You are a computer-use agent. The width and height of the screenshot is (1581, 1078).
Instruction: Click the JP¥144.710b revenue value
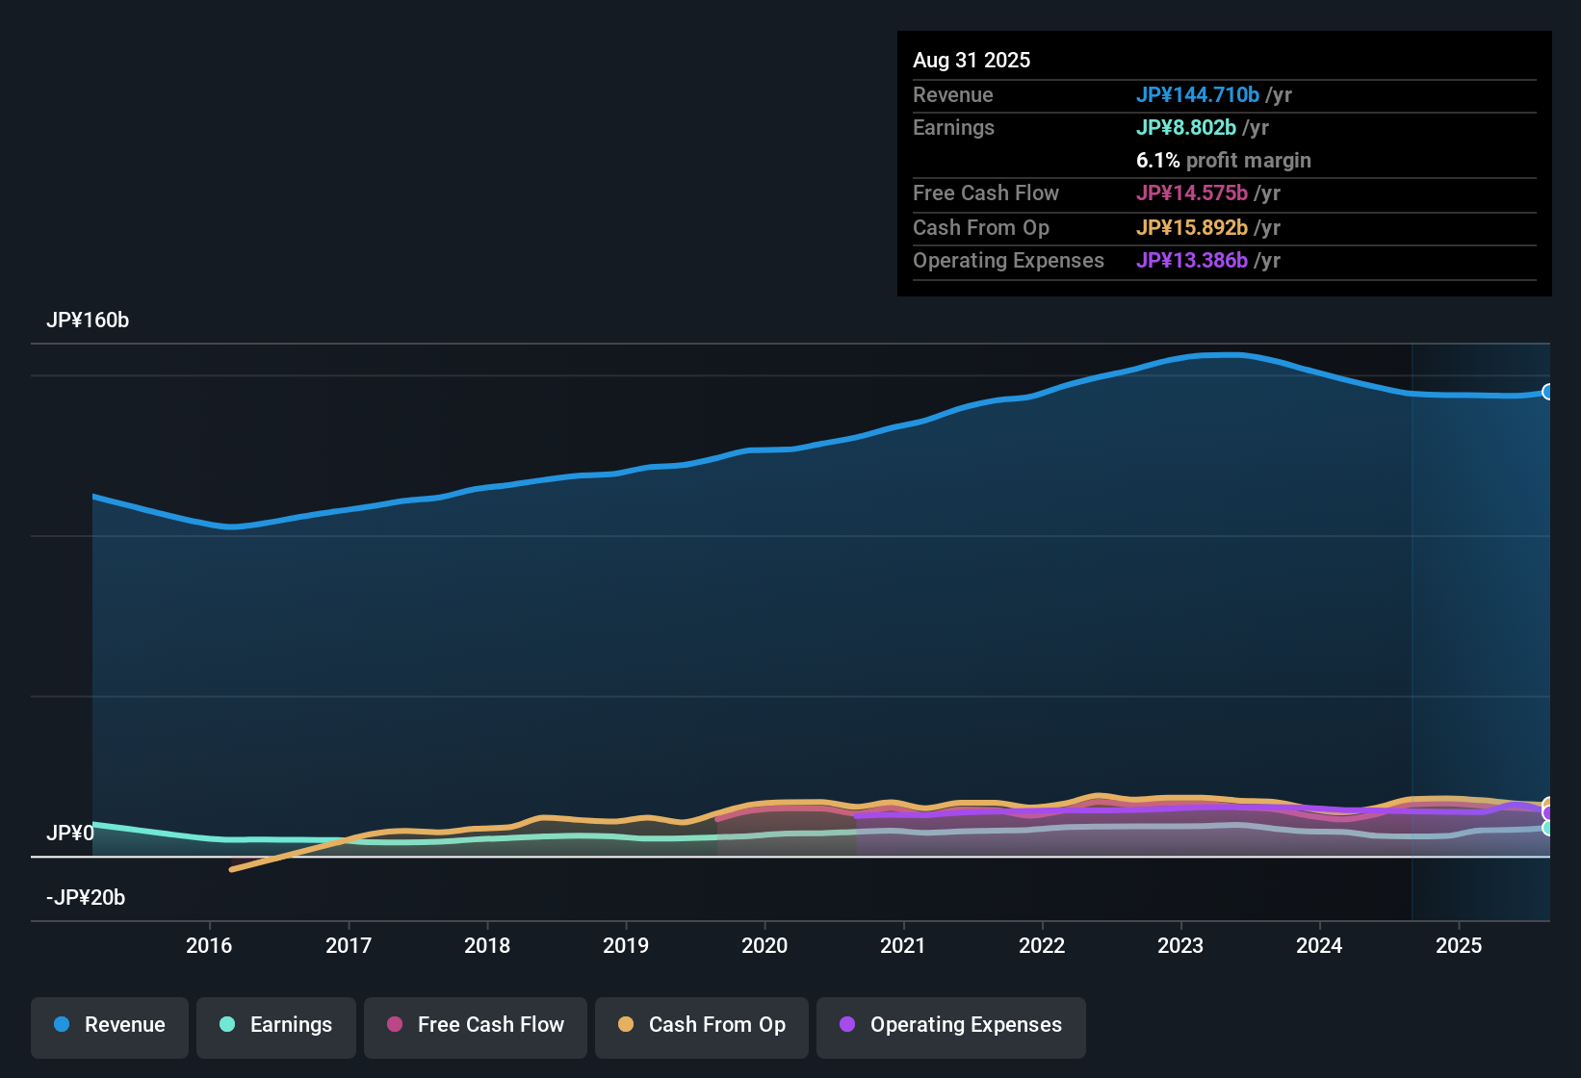pos(1198,94)
